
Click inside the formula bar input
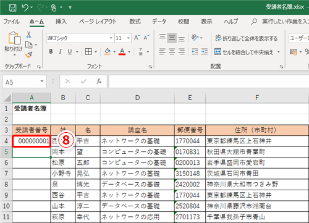pyautogui.click(x=209, y=82)
